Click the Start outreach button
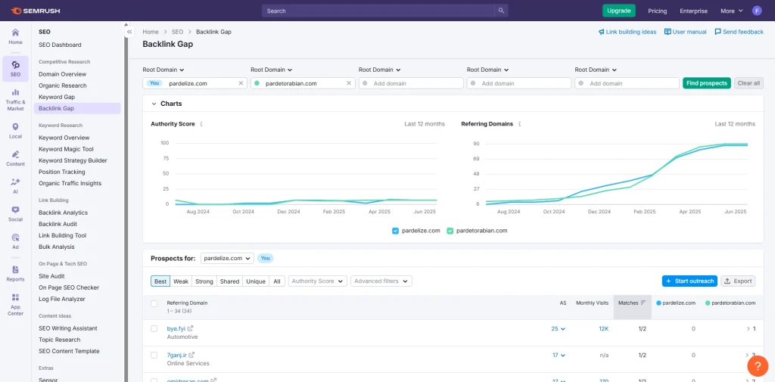 pyautogui.click(x=689, y=281)
